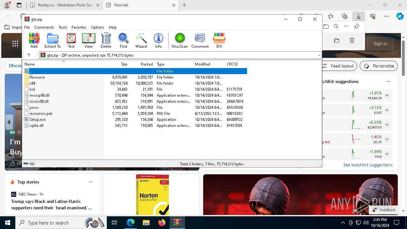Create an SFX archive
Viewport: 407px width, 229px height.
click(219, 40)
